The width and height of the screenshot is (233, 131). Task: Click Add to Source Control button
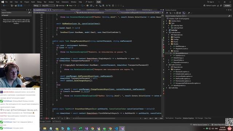tap(200, 124)
